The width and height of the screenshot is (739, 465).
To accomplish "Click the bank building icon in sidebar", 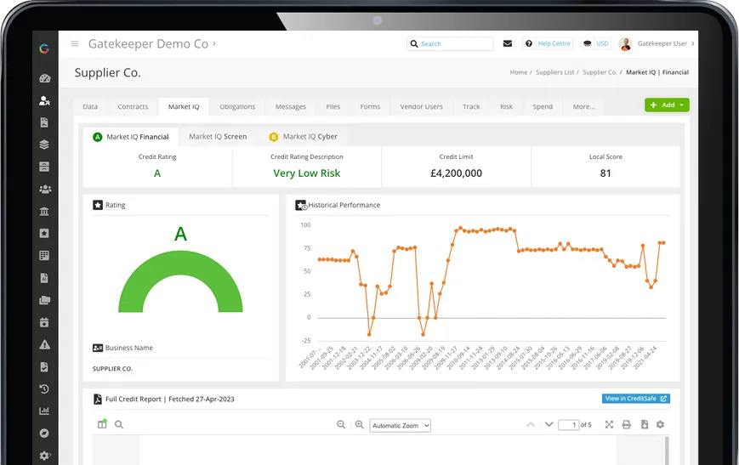I will coord(44,211).
